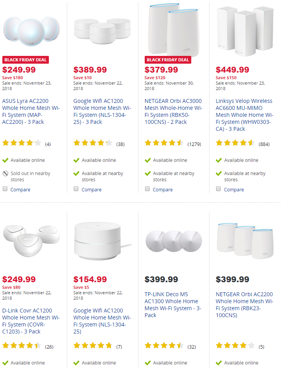
Task: Click Black Friday Deal badge on ASUS Lyra
Action: (26, 60)
